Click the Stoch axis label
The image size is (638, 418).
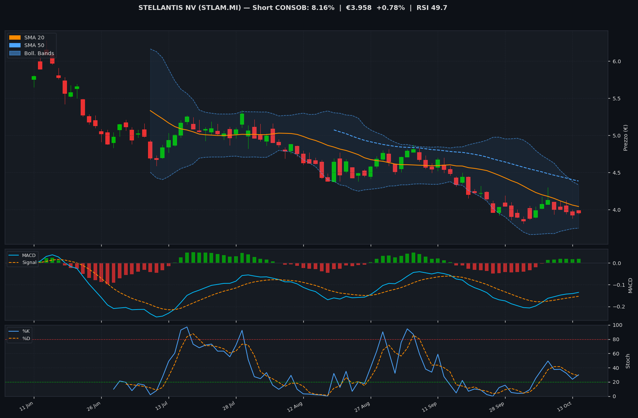(x=628, y=361)
